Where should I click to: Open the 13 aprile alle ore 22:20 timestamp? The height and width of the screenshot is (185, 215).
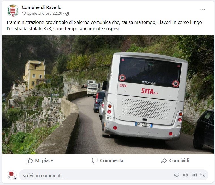(42, 14)
